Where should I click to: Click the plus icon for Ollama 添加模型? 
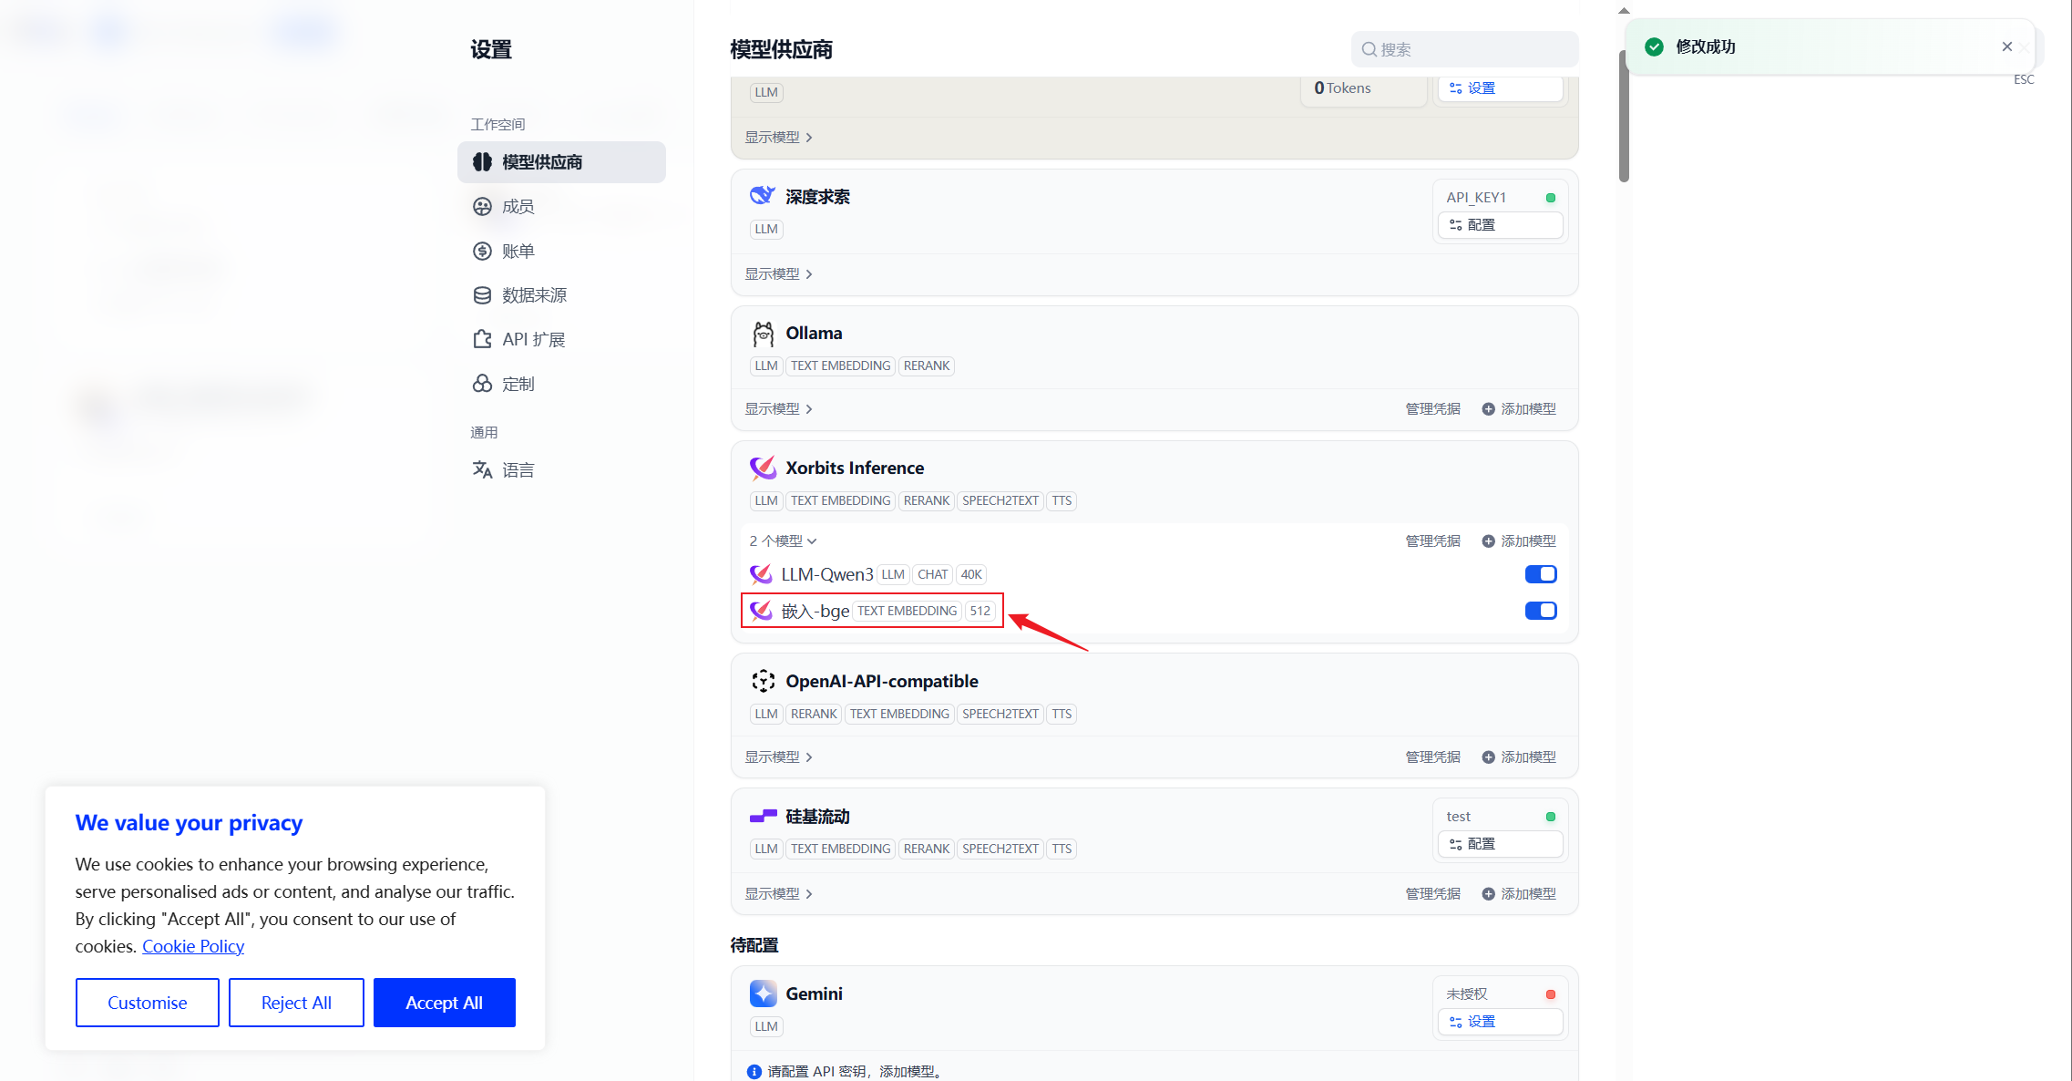click(x=1488, y=409)
